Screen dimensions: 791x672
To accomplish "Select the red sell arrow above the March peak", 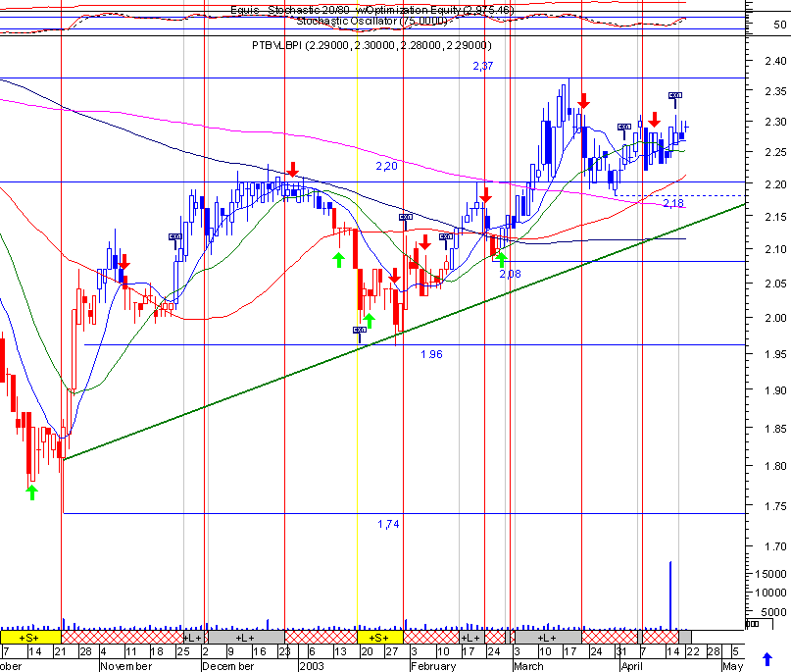I will (x=583, y=100).
